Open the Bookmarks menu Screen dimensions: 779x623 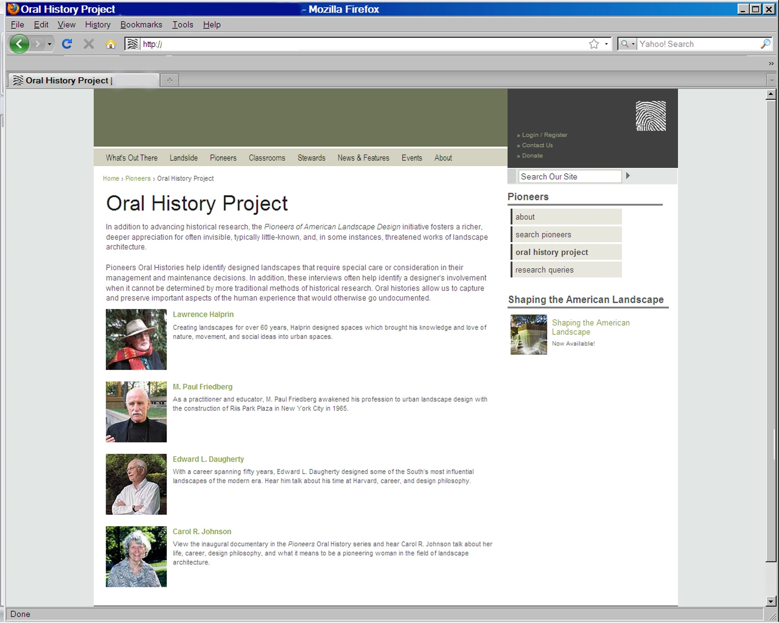(x=141, y=25)
